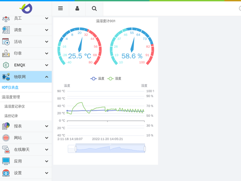Click the 报表 pie chart icon
This screenshot has width=241, height=181.
[6, 126]
